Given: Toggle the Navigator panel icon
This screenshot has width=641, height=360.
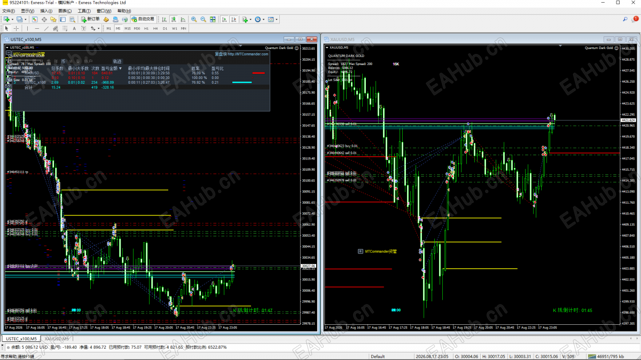Looking at the screenshot, I should (x=53, y=19).
